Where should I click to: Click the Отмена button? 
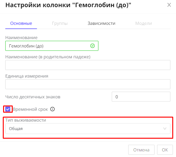[x=141, y=150]
